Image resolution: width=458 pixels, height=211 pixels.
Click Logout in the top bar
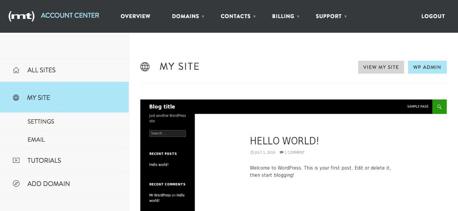pyautogui.click(x=433, y=16)
